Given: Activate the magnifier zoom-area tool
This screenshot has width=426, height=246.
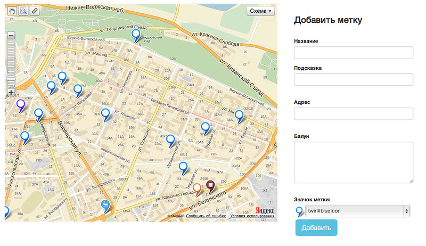Looking at the screenshot, I should click(23, 11).
